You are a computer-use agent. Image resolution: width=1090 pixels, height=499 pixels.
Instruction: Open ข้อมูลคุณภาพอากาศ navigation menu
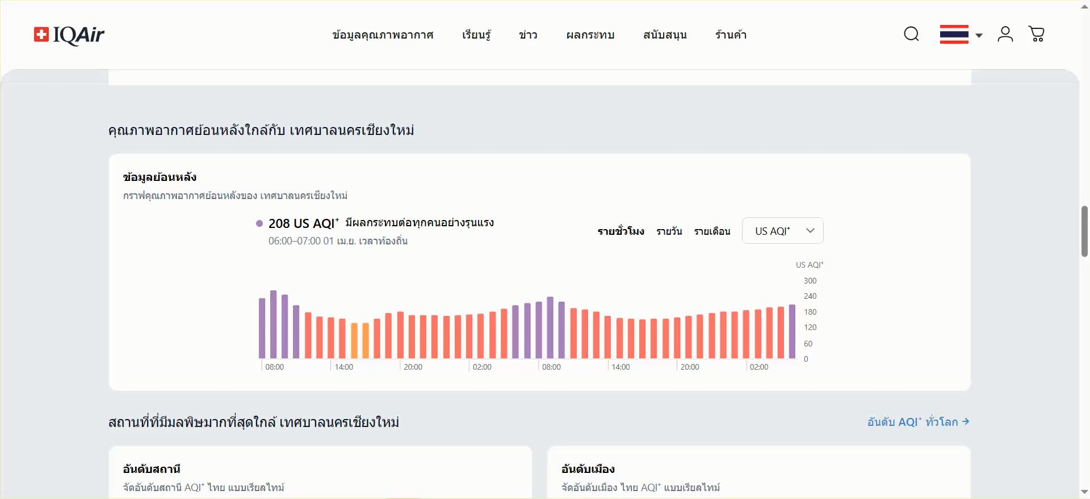(x=383, y=35)
